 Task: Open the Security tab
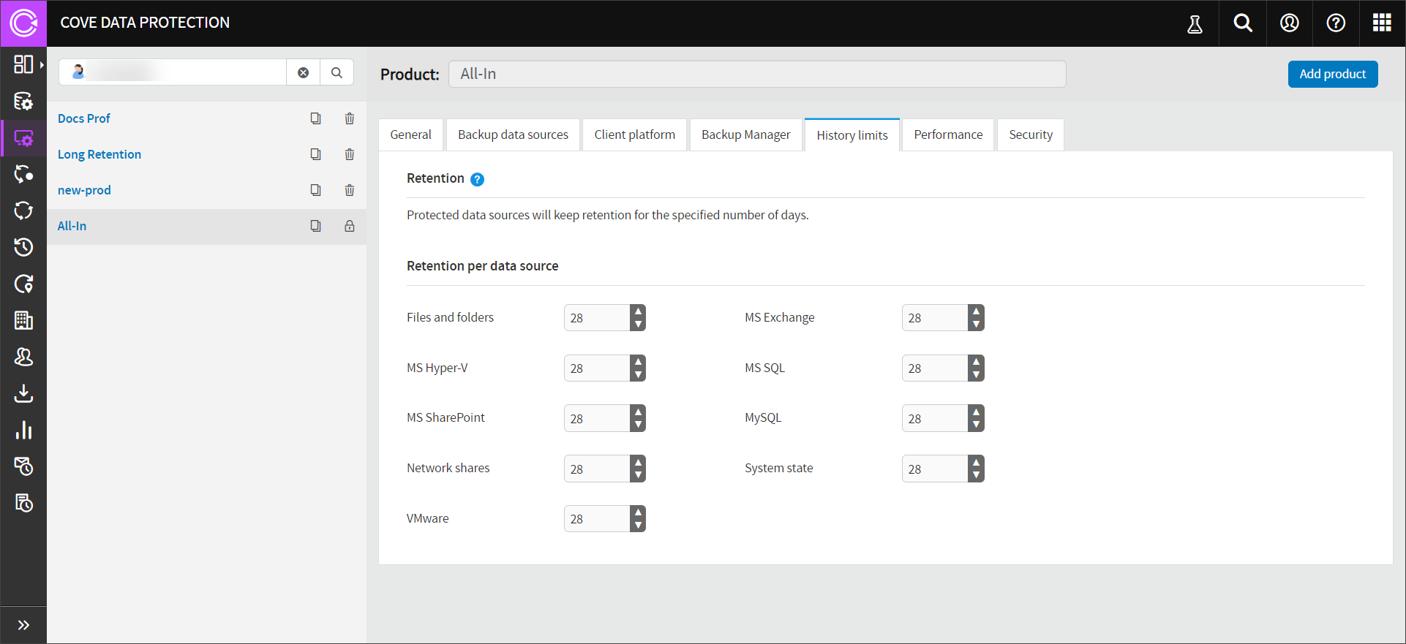coord(1030,135)
